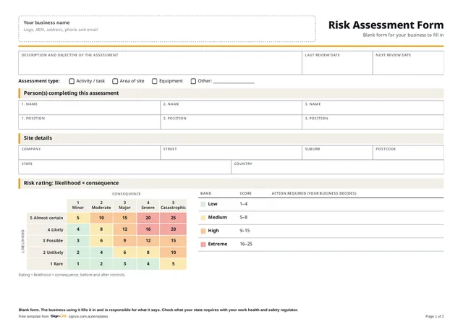
Task: Click the Extreme band color swatch
Action: [203, 245]
